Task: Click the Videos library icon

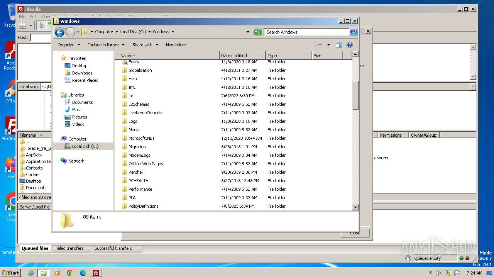Action: click(68, 124)
